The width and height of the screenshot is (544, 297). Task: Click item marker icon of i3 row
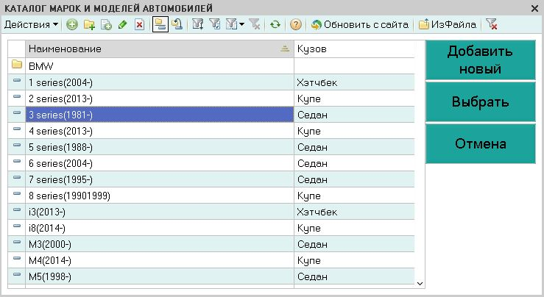17,210
